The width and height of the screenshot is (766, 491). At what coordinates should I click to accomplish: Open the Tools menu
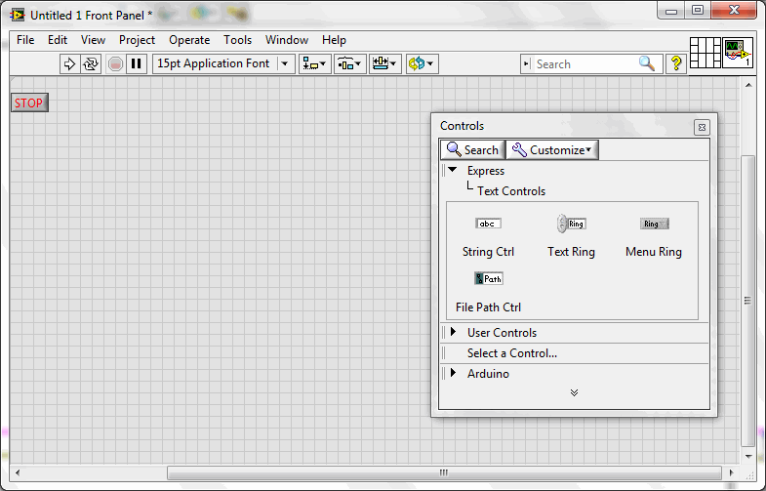click(237, 40)
